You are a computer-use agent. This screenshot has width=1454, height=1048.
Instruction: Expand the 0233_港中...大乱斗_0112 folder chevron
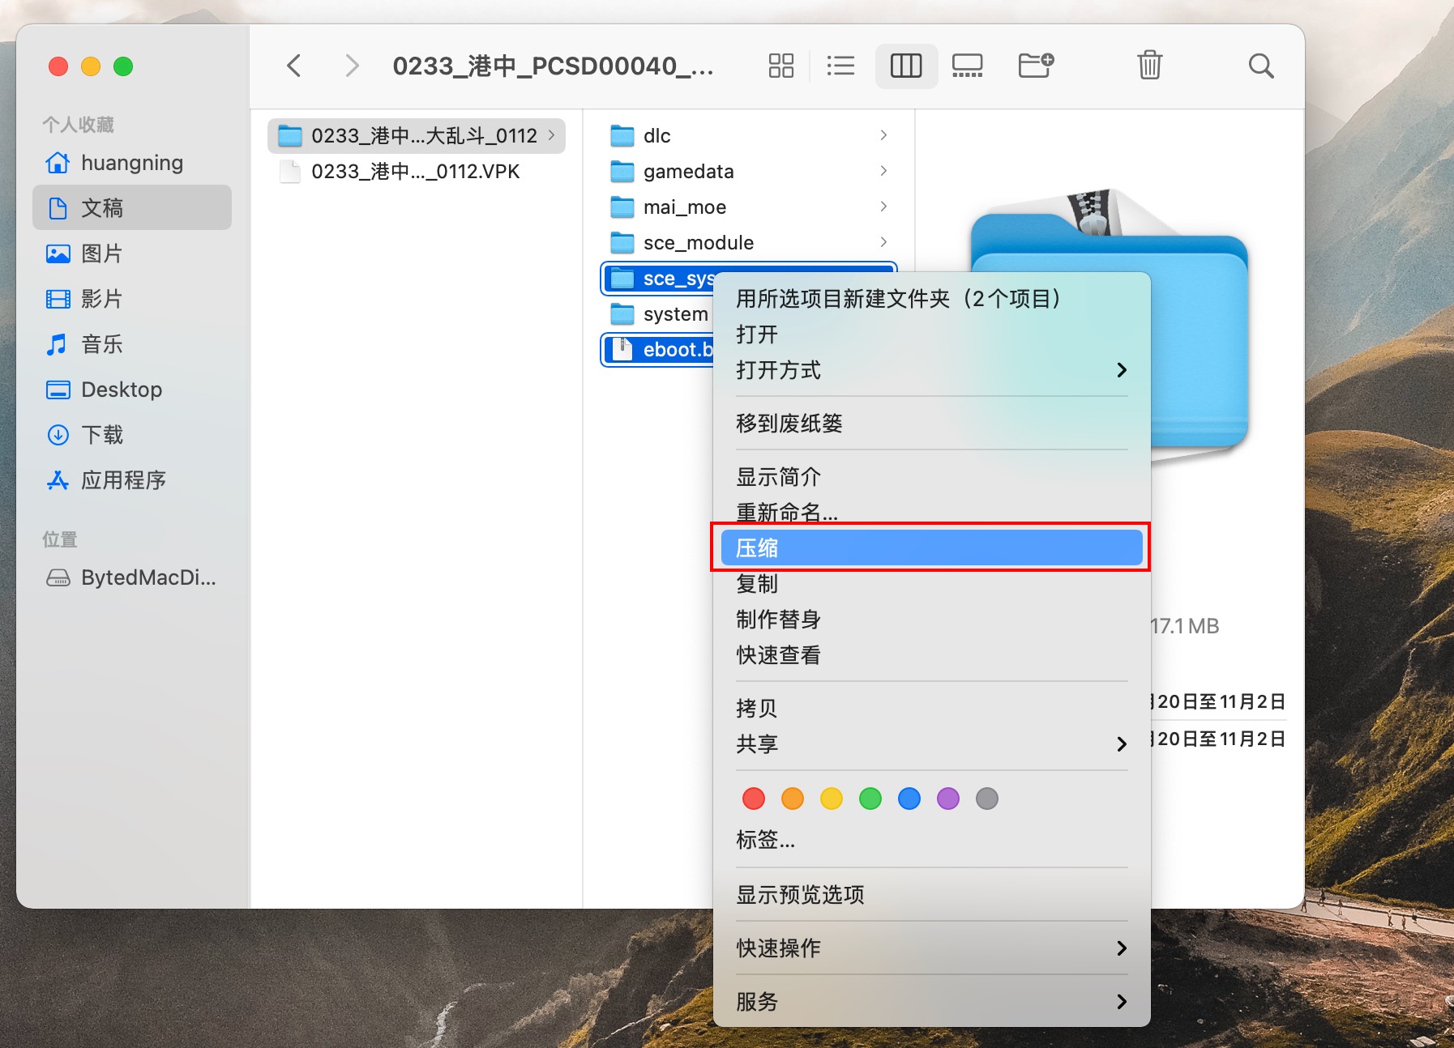551,135
